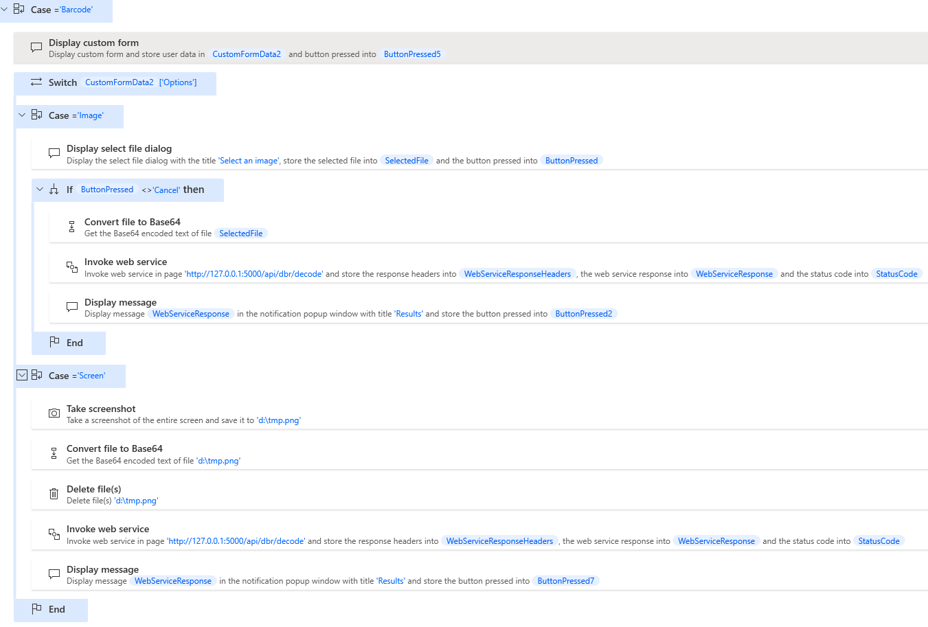This screenshot has height=627, width=928.
Task: Click the CustomFormData2 variable in Display custom form
Action: [247, 54]
